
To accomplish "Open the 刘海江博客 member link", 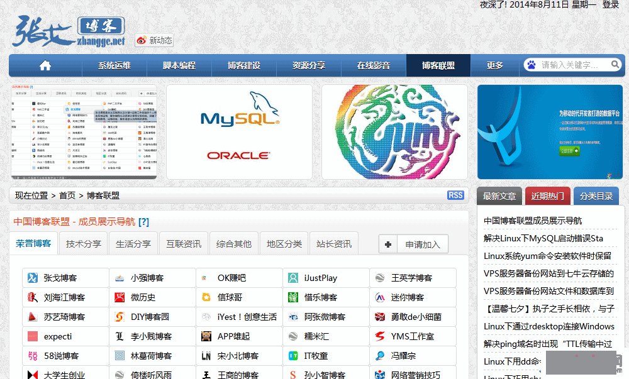I will point(64,297).
